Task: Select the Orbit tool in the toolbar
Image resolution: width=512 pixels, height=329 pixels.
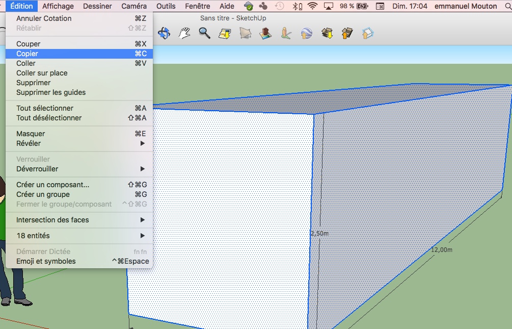Action: (164, 34)
